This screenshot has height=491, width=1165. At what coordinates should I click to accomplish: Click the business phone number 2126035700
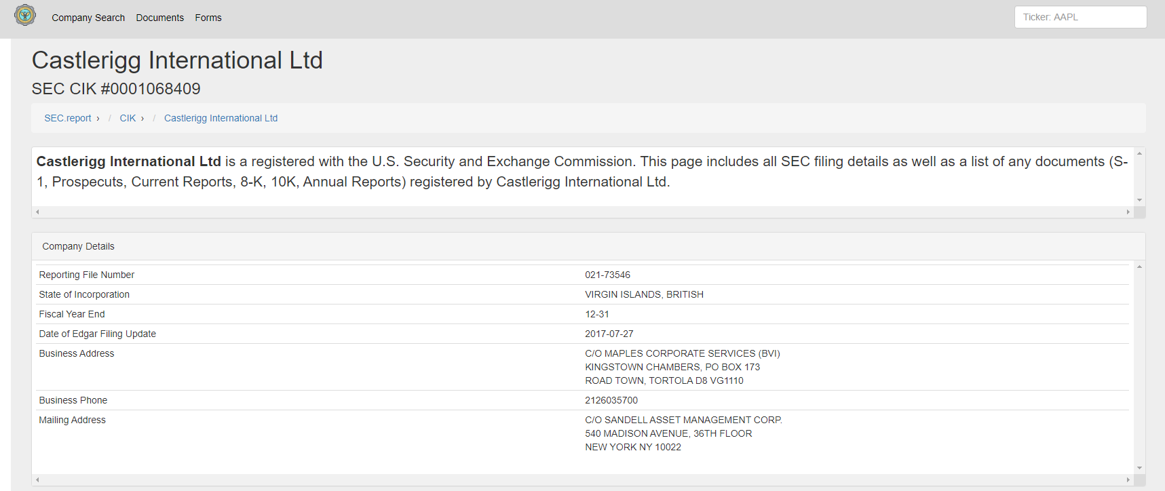click(611, 400)
